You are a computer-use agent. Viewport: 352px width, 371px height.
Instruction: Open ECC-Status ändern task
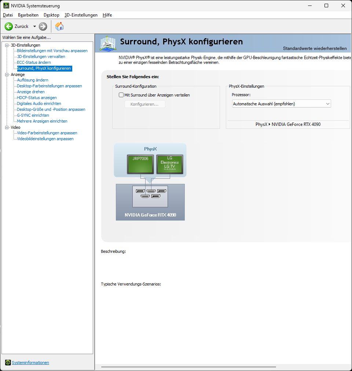[x=34, y=62]
